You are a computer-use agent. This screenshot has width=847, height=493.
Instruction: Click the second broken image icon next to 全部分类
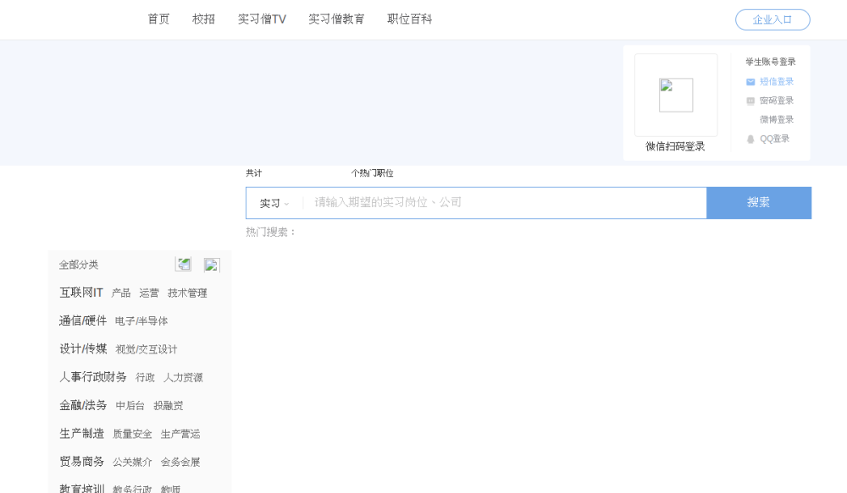coord(212,265)
